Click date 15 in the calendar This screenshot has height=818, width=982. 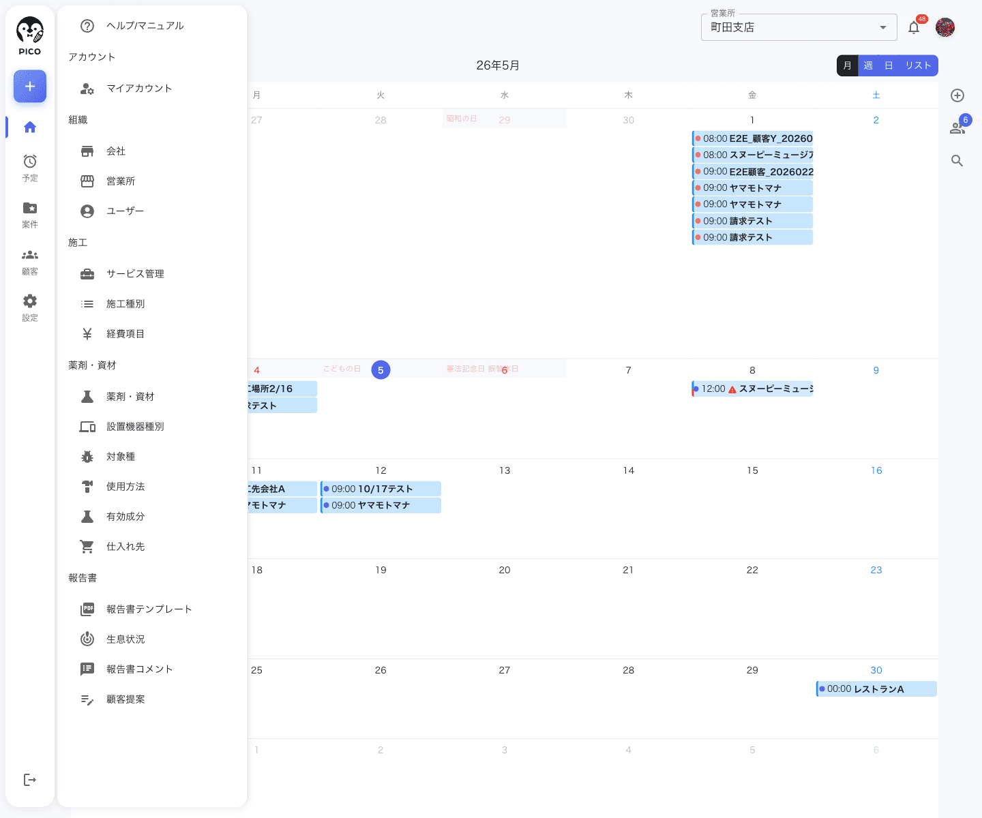coord(752,470)
